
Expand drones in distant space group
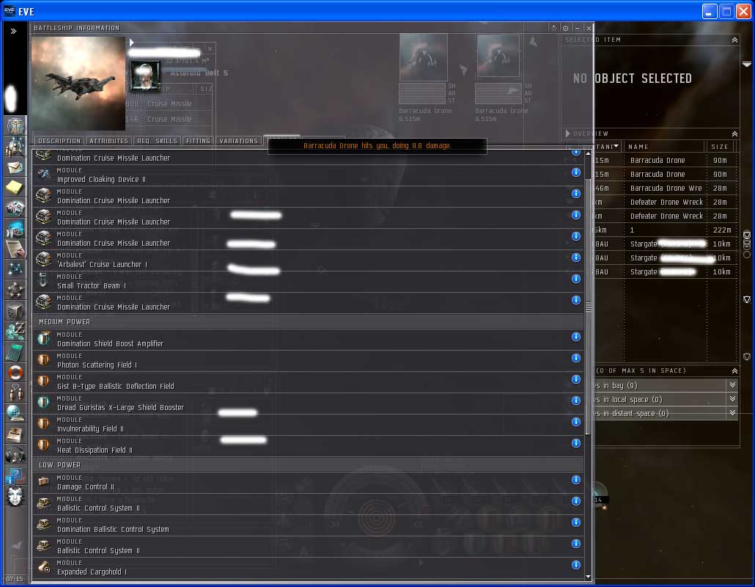tap(732, 413)
